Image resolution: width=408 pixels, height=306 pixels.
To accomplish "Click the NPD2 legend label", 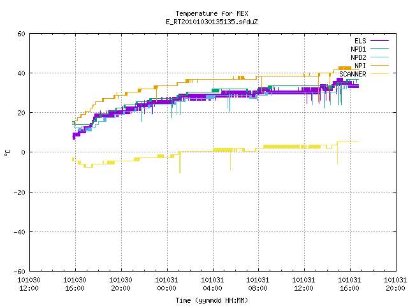I will (358, 57).
